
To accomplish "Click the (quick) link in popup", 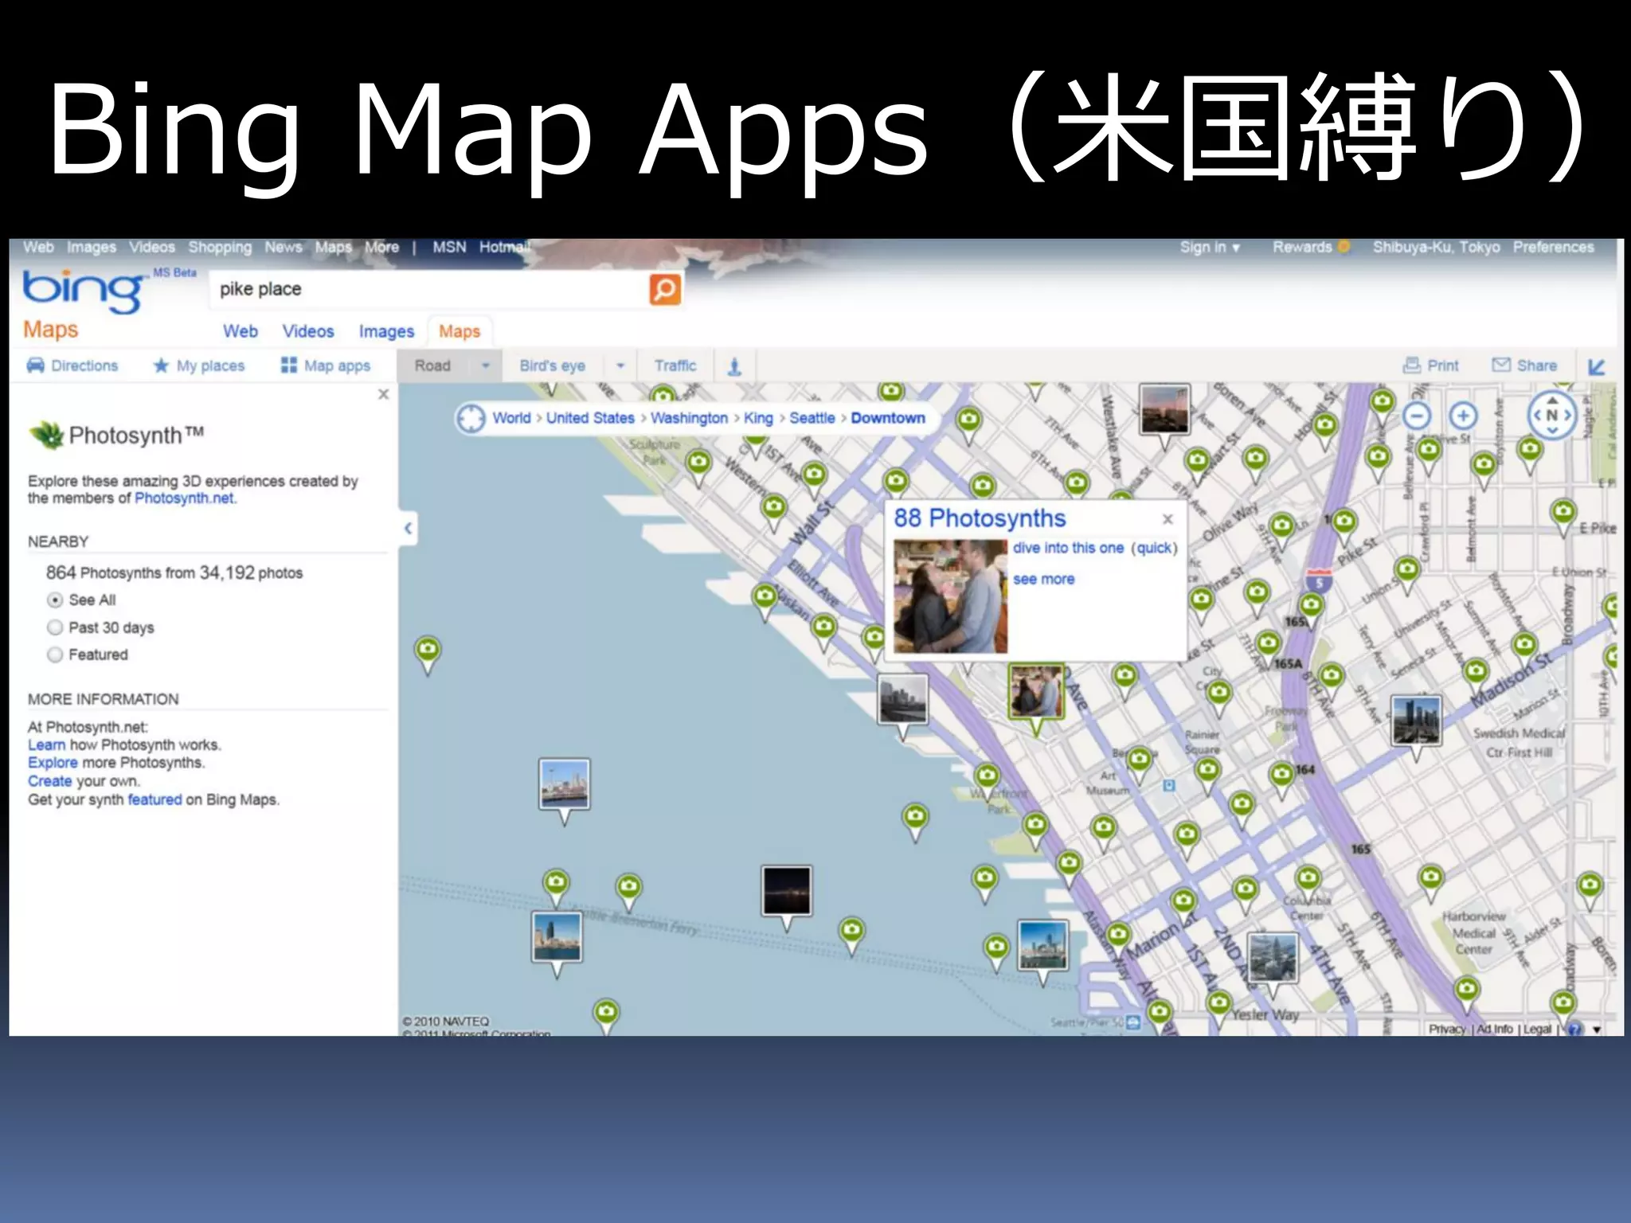I will click(x=1154, y=548).
